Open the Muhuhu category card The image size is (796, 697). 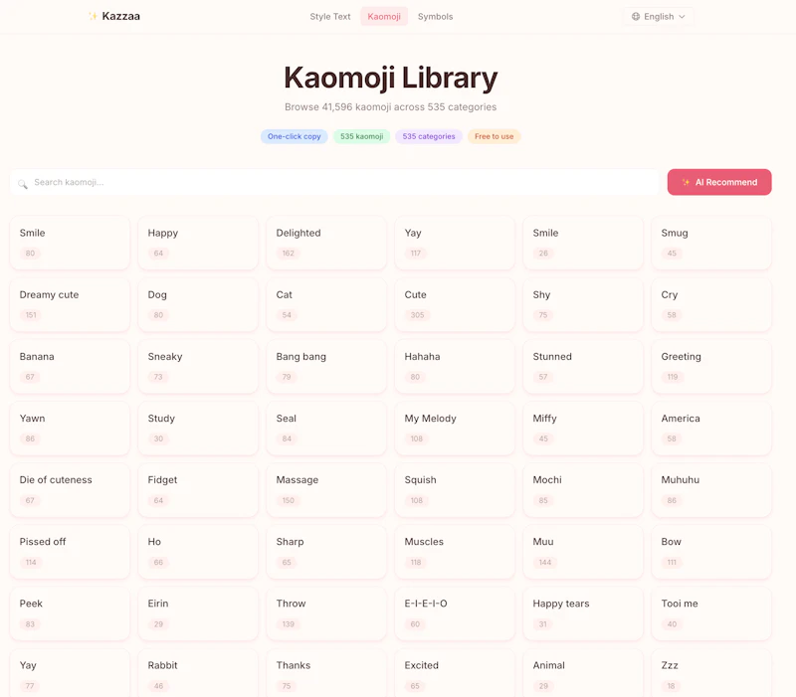point(711,490)
